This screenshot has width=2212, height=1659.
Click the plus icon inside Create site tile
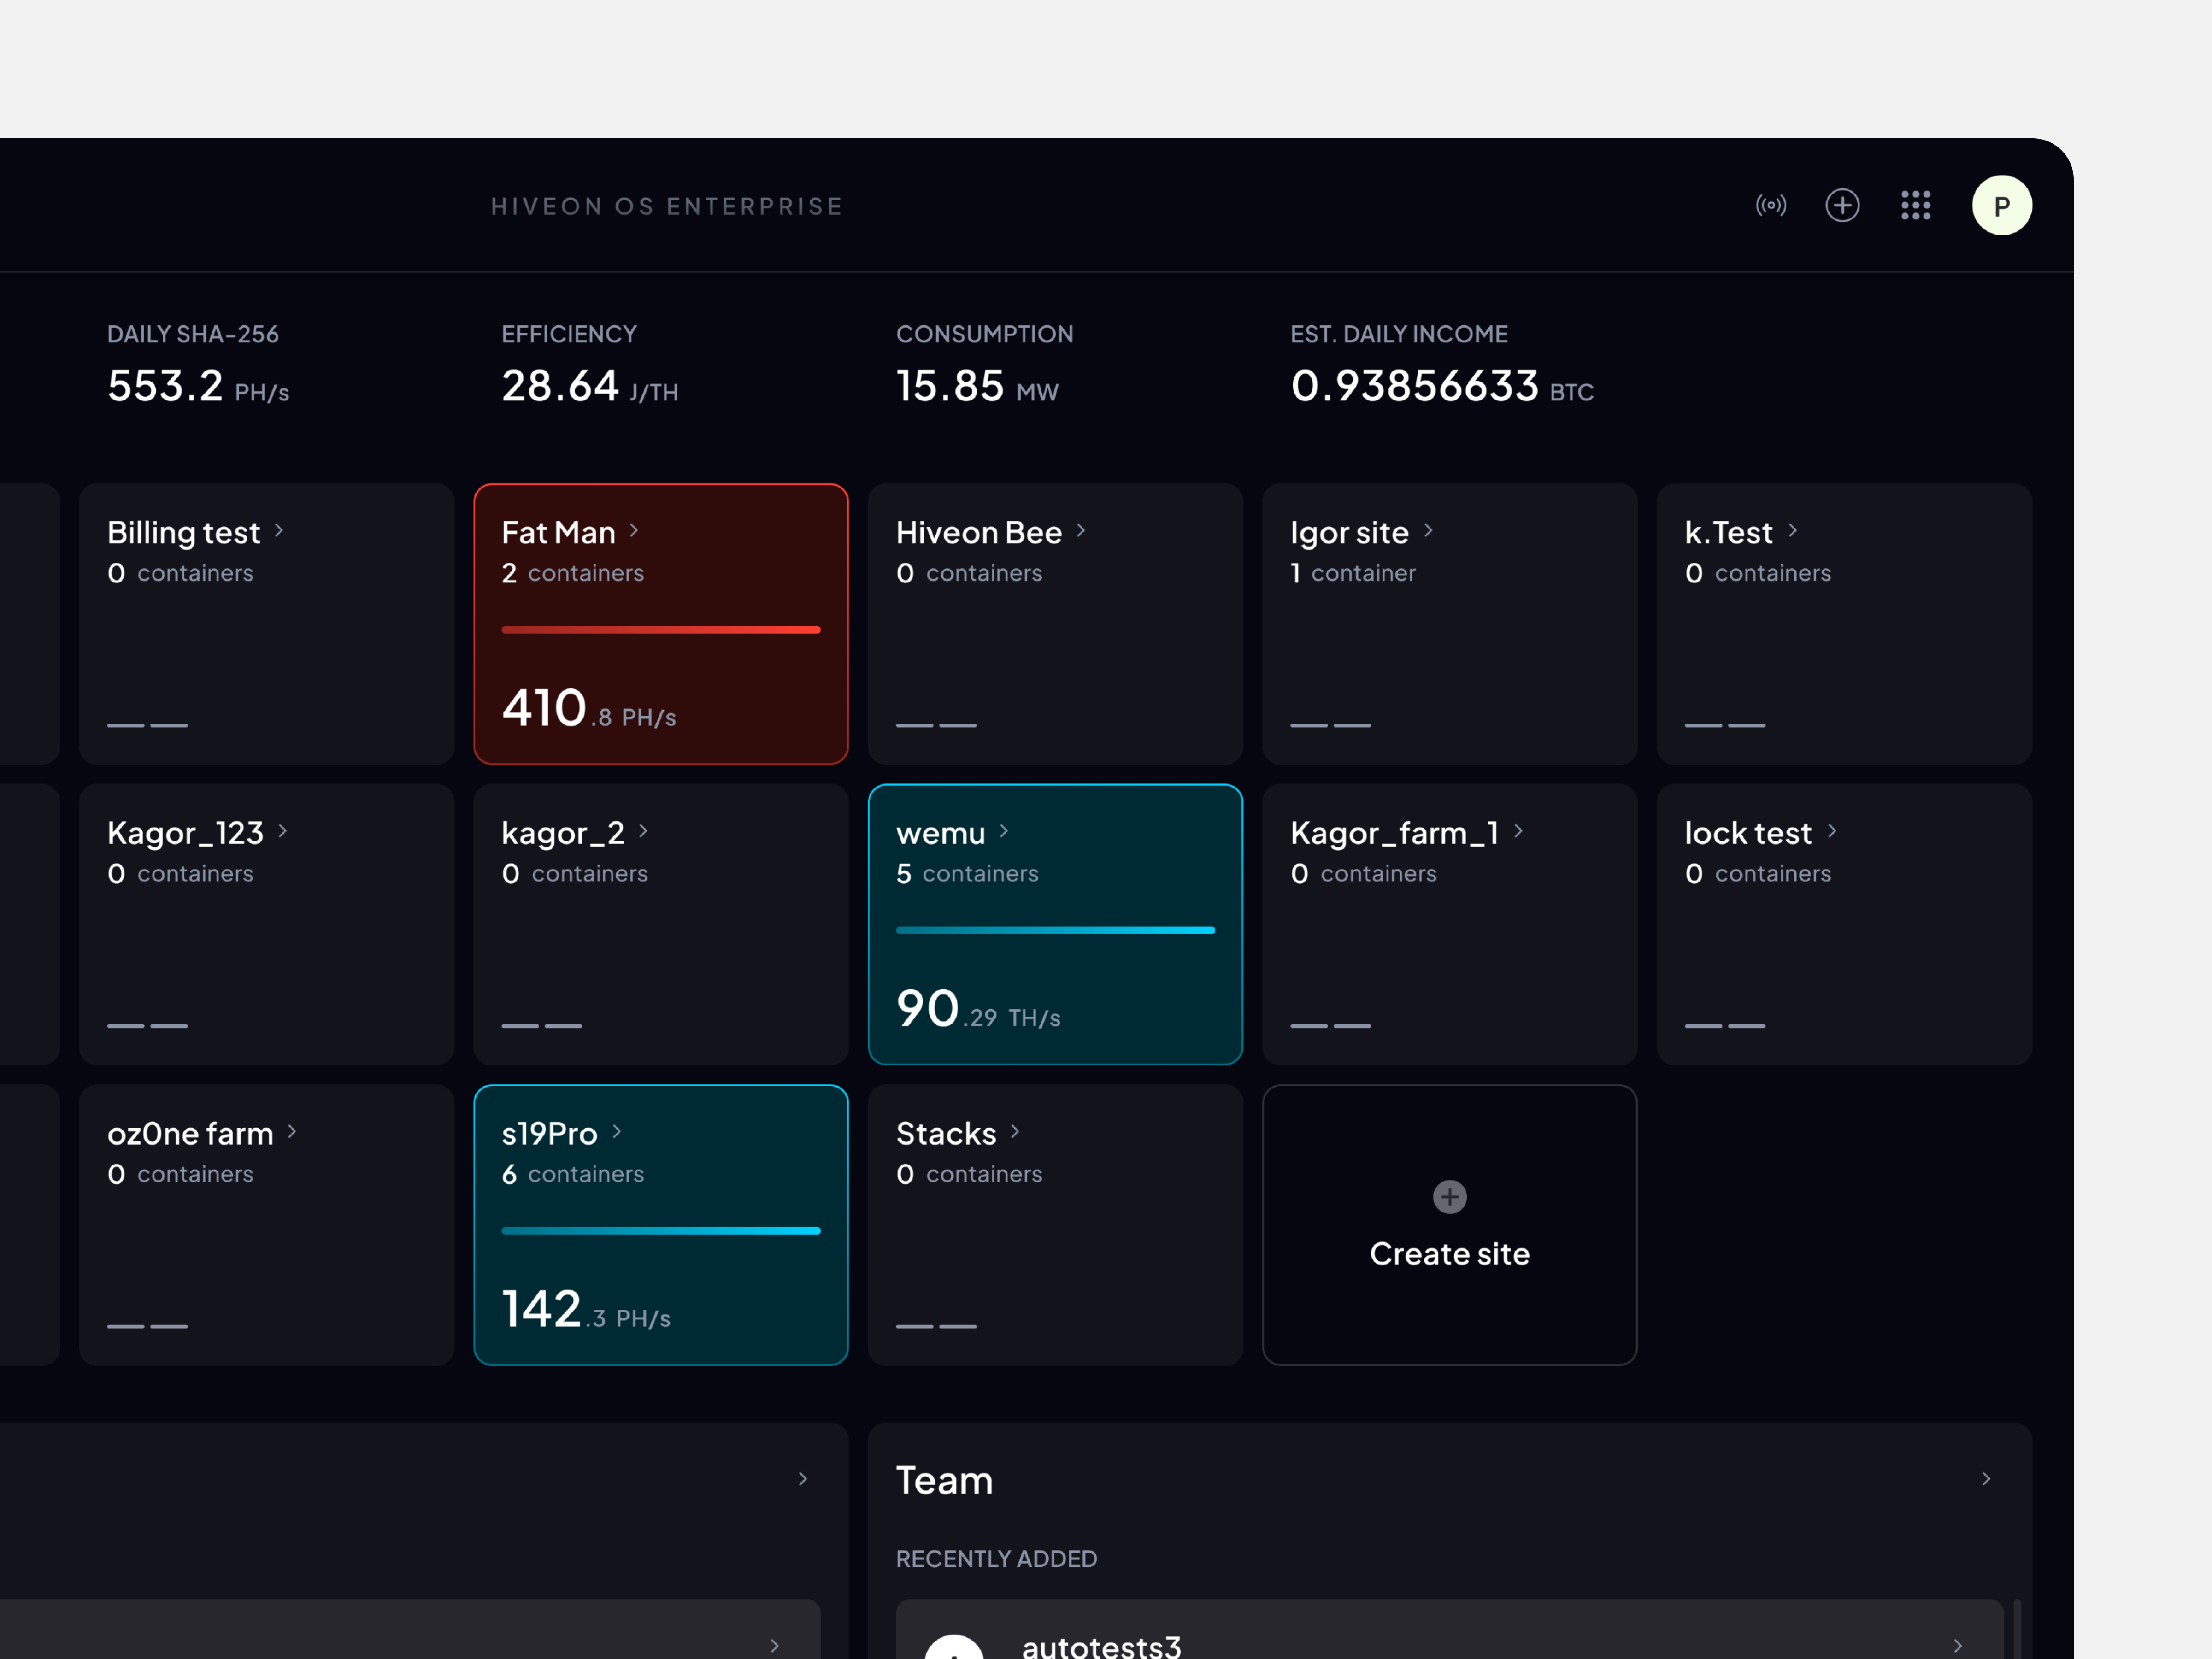pos(1449,1197)
